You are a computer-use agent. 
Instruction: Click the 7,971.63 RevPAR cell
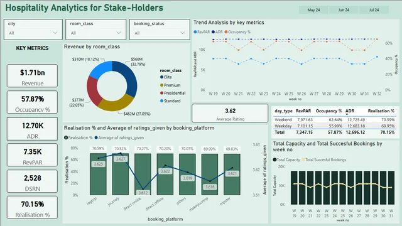coord(305,120)
